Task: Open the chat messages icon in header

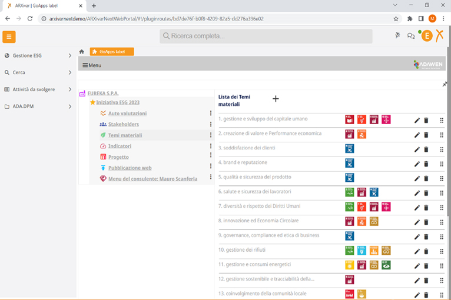Action: (x=411, y=36)
